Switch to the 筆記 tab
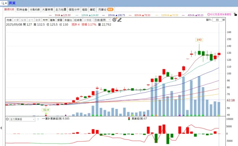 (92, 10)
